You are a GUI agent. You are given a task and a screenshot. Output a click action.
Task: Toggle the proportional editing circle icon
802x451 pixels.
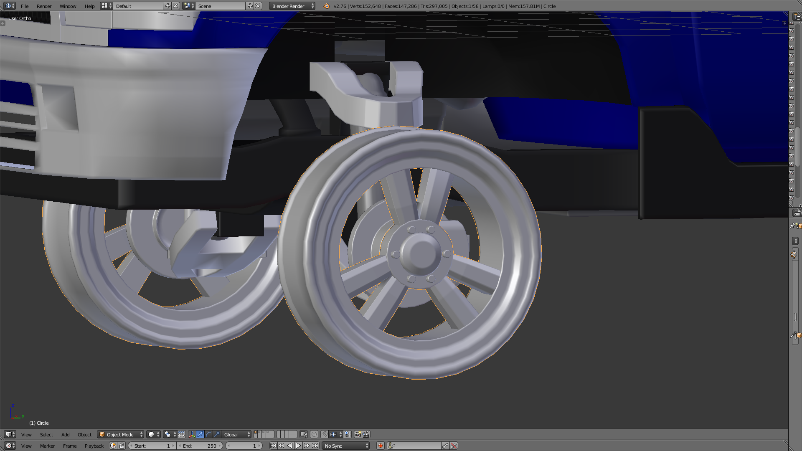314,434
